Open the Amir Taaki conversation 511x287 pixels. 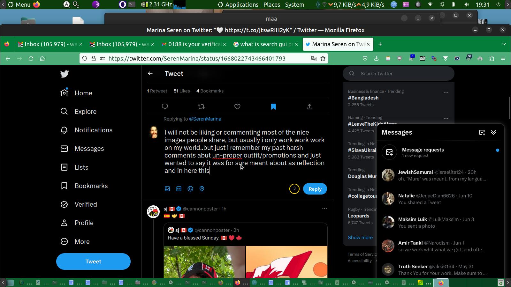440,246
